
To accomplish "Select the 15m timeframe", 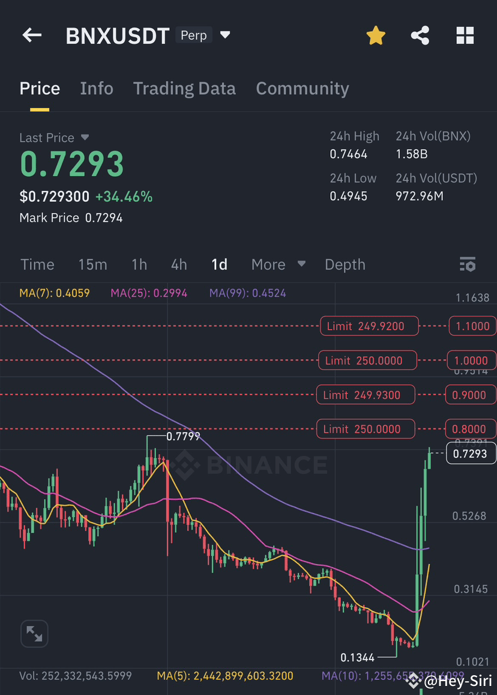I will tap(92, 265).
